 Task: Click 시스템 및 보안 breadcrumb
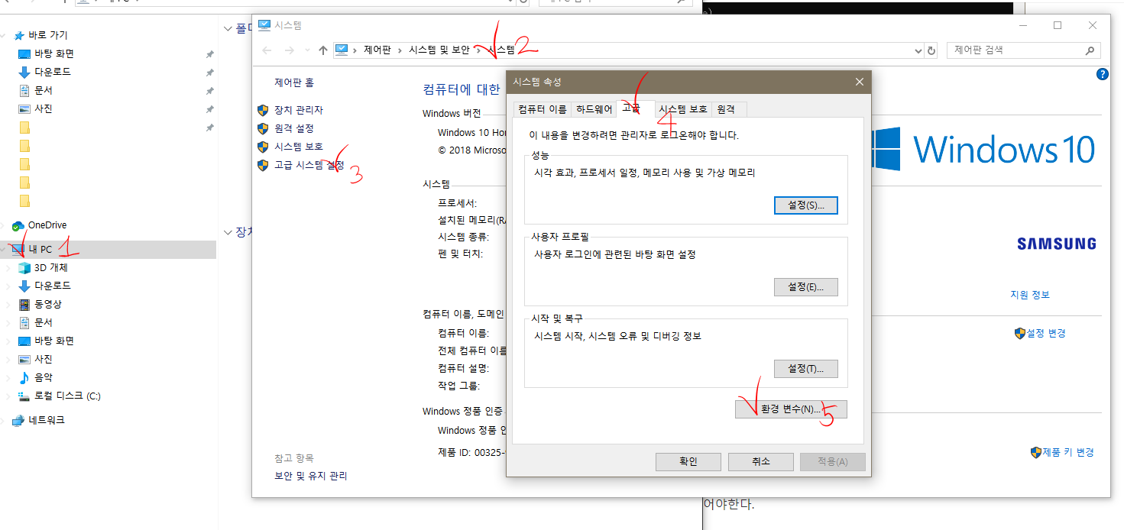(x=439, y=50)
